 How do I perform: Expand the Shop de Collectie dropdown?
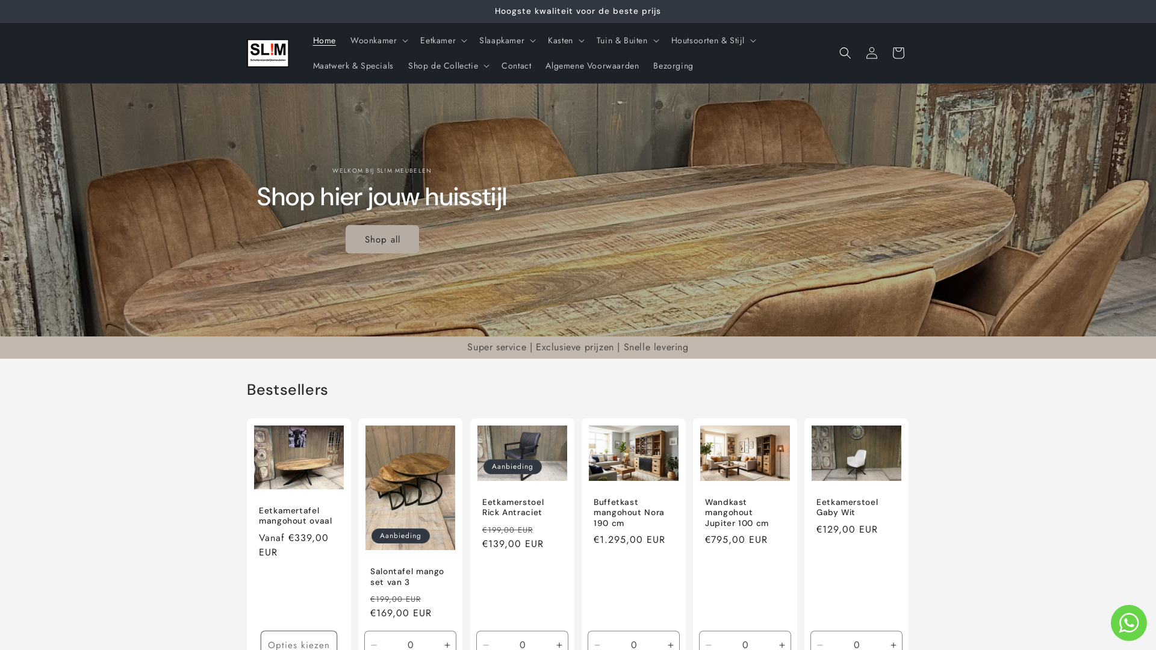pos(448,66)
